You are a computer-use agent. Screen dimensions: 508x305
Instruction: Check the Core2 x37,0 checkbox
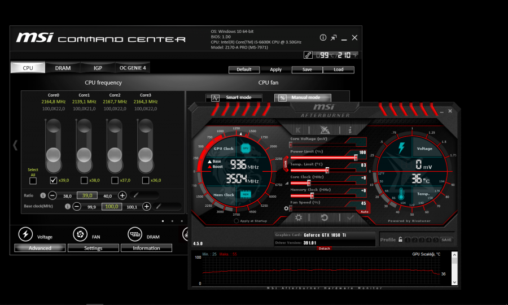[115, 180]
